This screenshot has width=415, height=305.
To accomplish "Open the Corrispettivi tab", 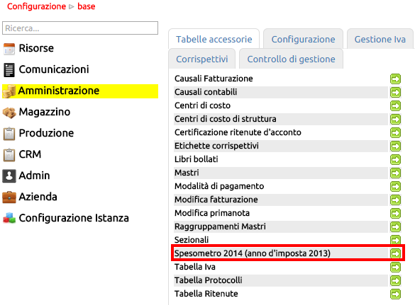I will [202, 59].
